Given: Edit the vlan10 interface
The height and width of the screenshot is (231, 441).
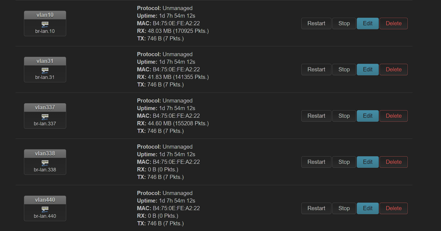Looking at the screenshot, I should 367,23.
